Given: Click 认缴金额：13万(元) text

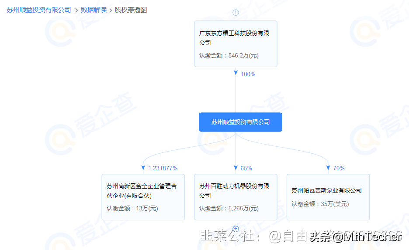Looking at the screenshot, I should [x=132, y=208].
